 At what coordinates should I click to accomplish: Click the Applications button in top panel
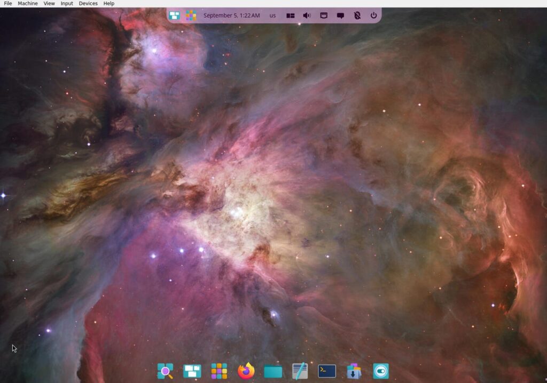pyautogui.click(x=191, y=15)
